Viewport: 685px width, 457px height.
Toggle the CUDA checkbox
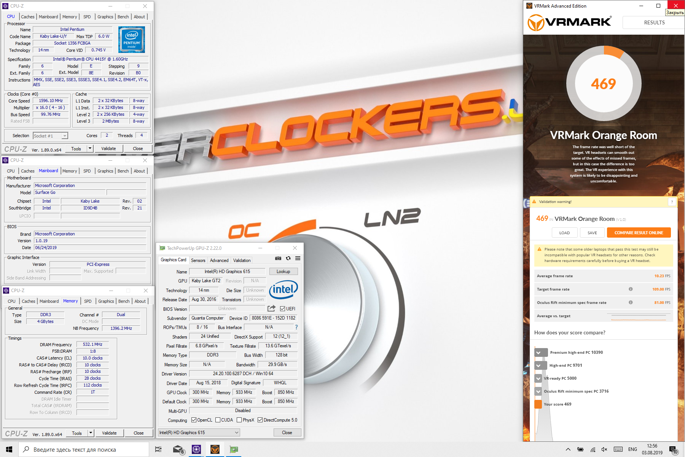(218, 420)
